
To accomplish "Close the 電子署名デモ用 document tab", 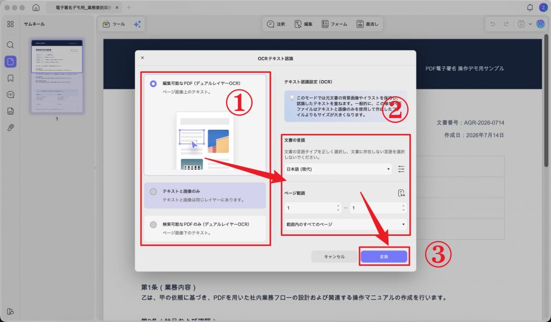I will [x=117, y=8].
